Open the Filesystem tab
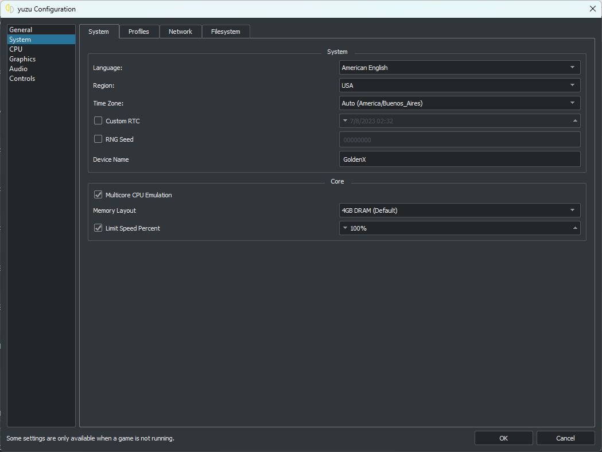 tap(226, 32)
